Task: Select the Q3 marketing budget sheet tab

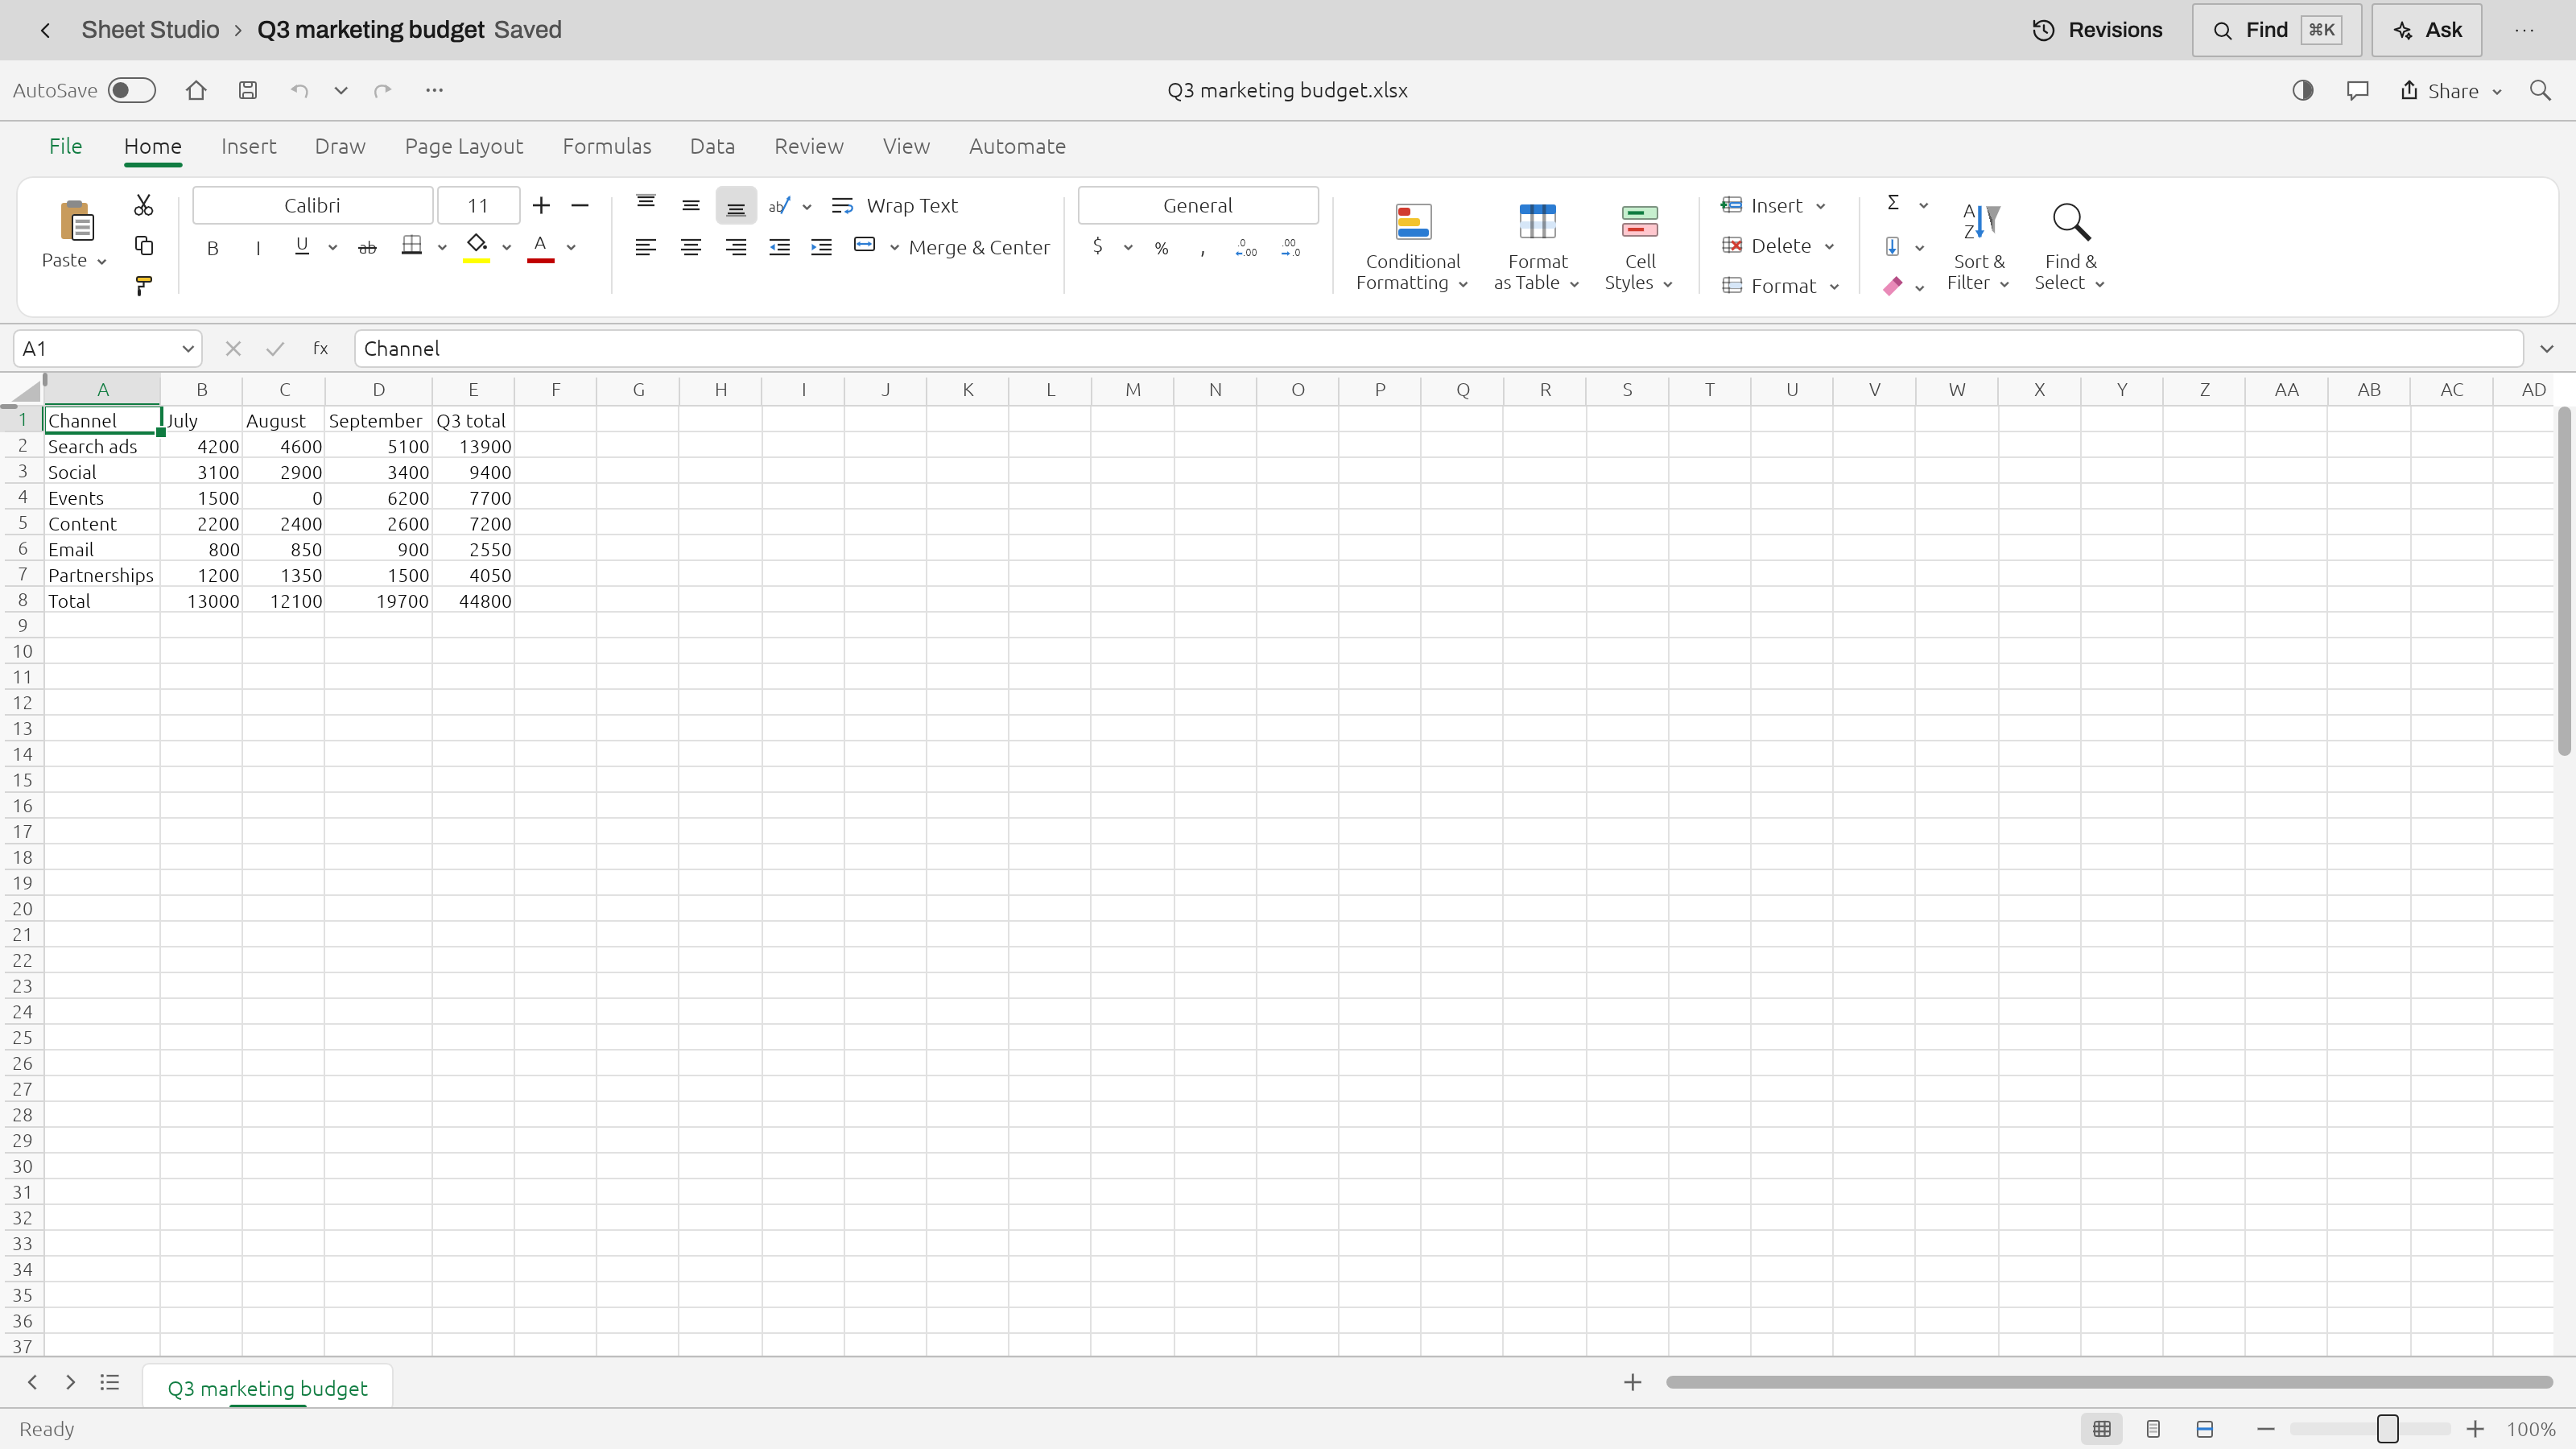Action: [267, 1387]
